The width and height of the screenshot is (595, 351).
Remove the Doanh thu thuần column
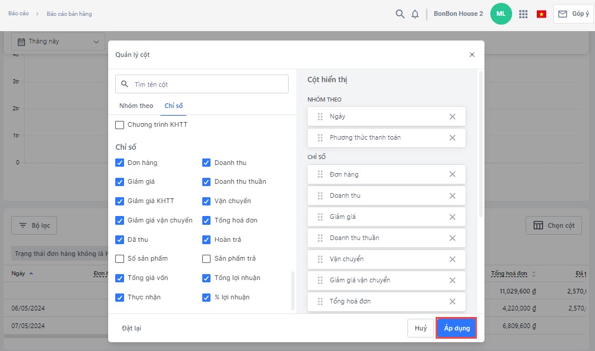coord(452,238)
